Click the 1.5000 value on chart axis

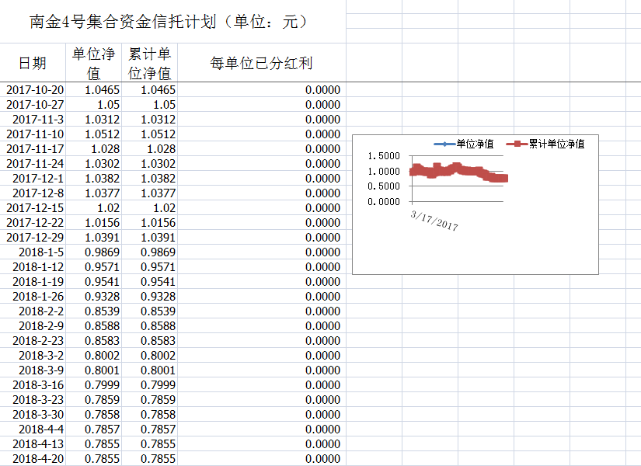pyautogui.click(x=383, y=157)
